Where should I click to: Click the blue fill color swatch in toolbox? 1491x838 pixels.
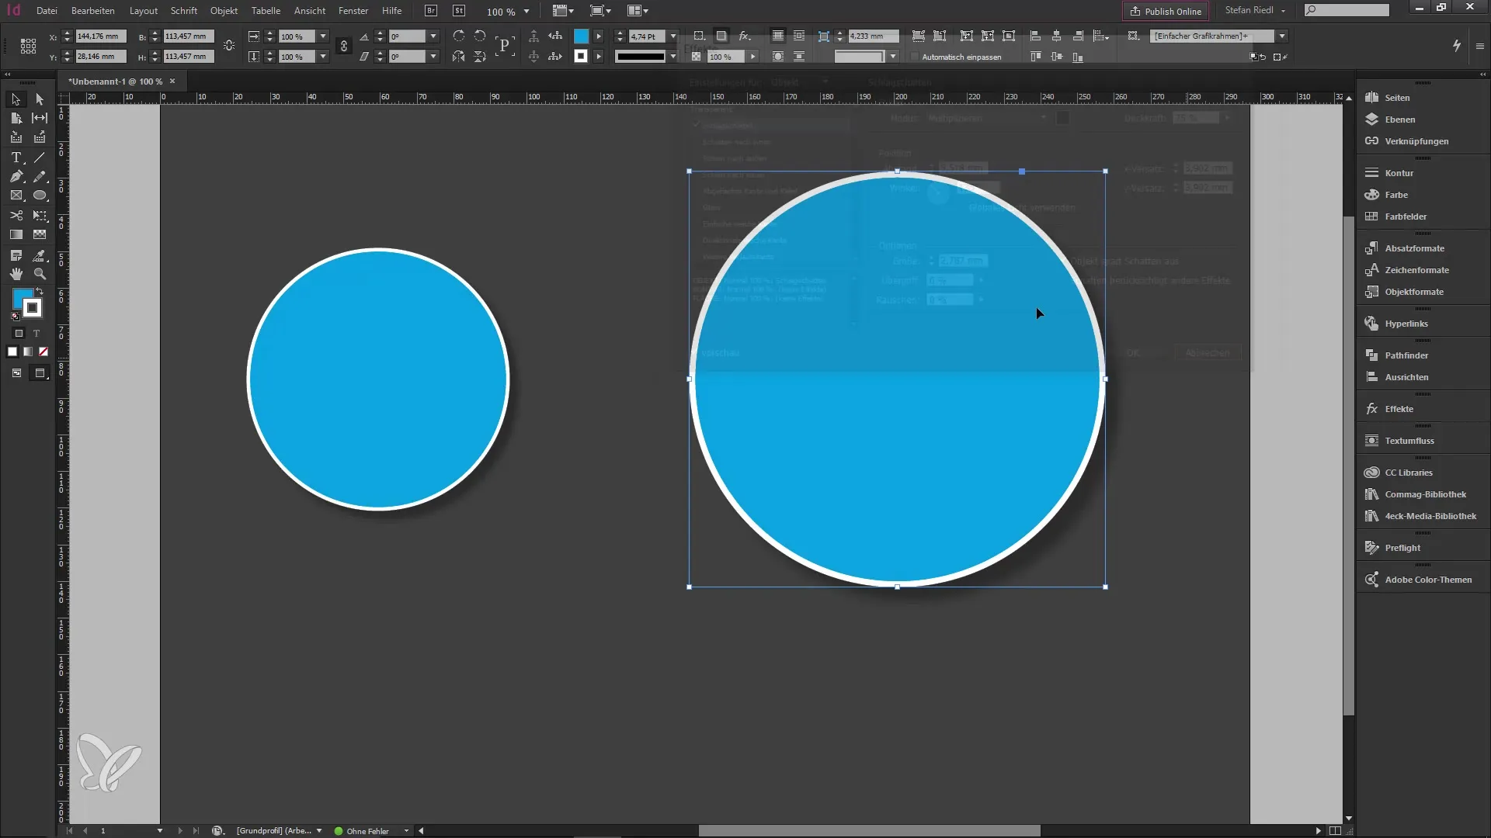[21, 297]
